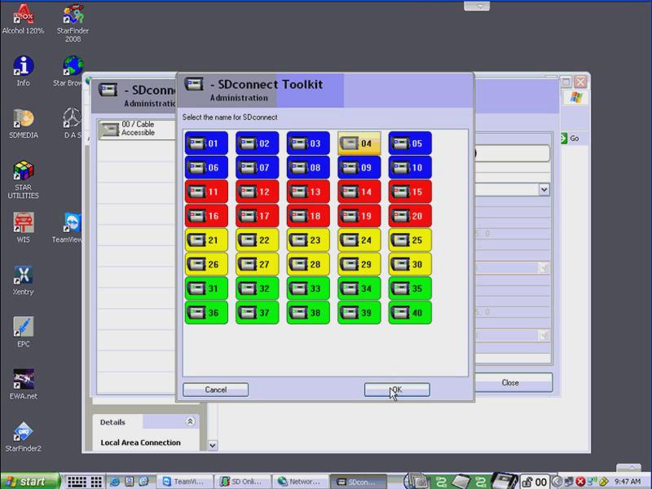Pick green SDconnect name 40
Viewport: 652px width, 489px height.
[409, 312]
